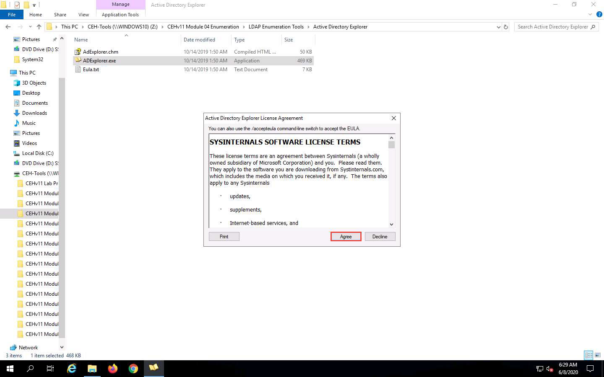Launch Internet Explorer from taskbar
This screenshot has width=604, height=377.
tap(72, 369)
